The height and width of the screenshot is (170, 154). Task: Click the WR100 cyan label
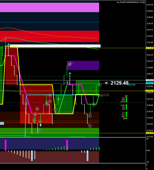132,85
